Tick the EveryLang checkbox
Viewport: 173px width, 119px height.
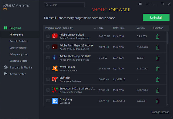pyautogui.click(x=48, y=101)
